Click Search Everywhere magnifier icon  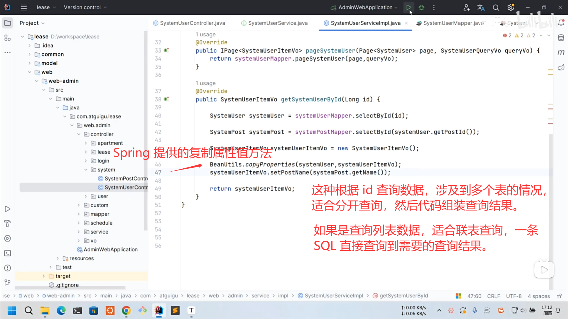(496, 7)
